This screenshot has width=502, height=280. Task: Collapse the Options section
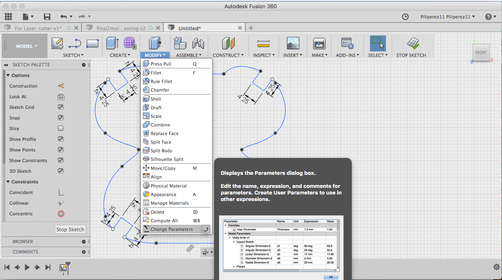coord(8,75)
